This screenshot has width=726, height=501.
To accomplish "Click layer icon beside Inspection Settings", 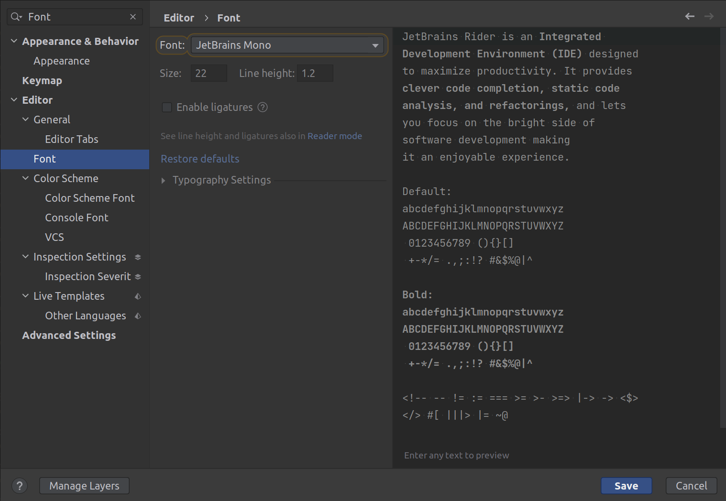I will 138,257.
